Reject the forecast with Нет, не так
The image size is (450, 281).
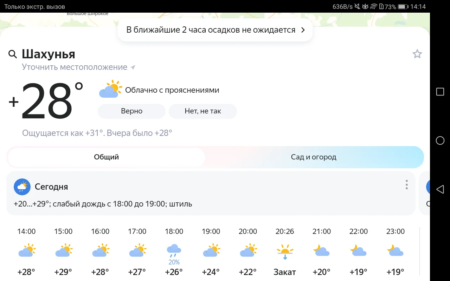[x=203, y=111]
